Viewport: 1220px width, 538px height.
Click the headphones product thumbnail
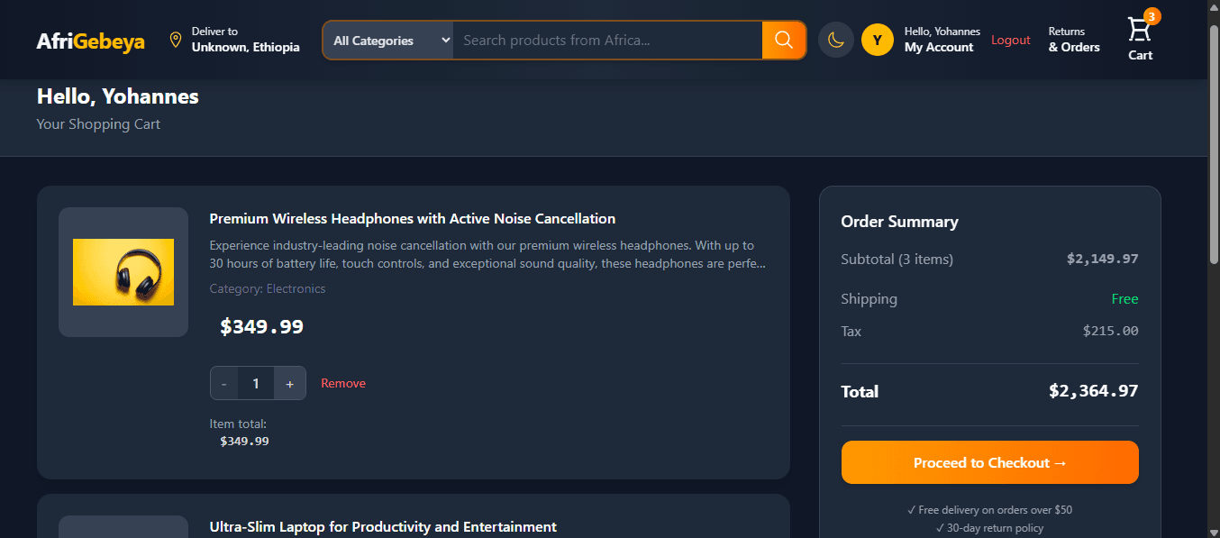tap(123, 272)
